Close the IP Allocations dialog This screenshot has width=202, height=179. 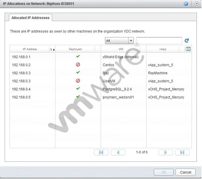click(197, 3)
